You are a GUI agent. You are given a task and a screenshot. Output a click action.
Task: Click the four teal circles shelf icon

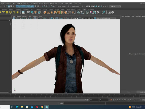95,12
